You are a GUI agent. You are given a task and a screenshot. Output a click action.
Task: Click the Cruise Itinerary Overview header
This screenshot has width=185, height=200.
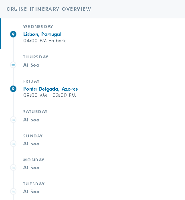coord(49,9)
